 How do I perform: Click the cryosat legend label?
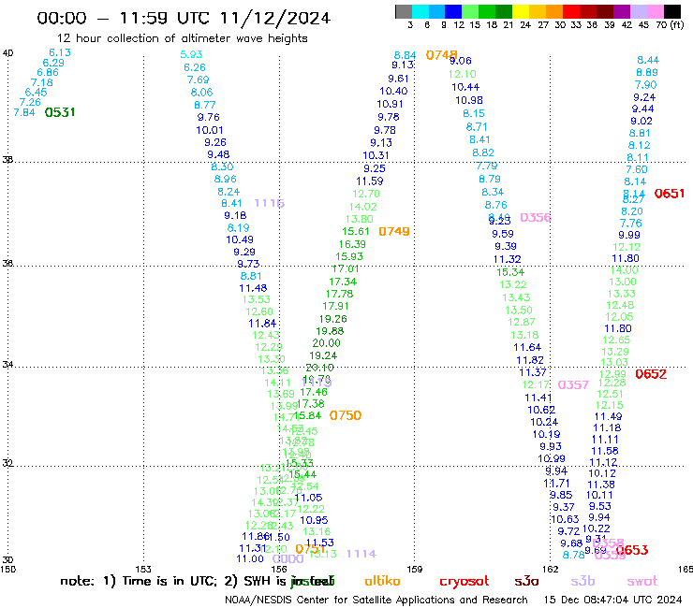coord(464,581)
